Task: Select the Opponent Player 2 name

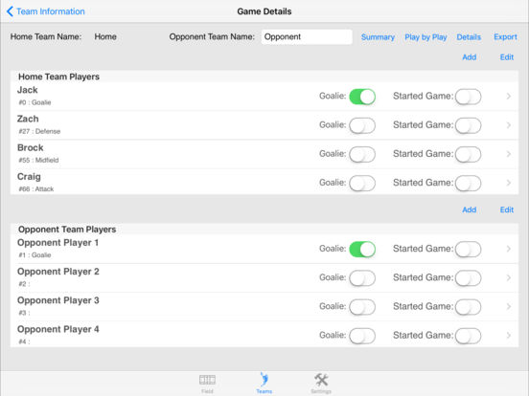Action: tap(58, 272)
